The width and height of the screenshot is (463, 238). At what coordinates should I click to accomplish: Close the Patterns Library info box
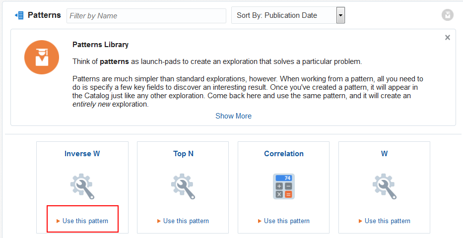click(448, 38)
